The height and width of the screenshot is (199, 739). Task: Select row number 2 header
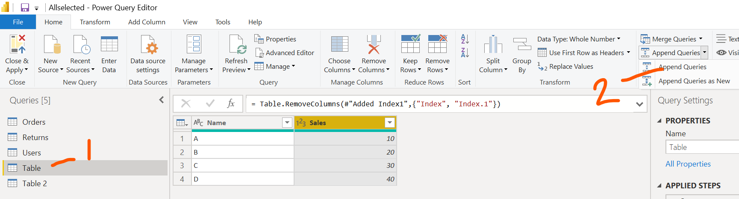(182, 152)
